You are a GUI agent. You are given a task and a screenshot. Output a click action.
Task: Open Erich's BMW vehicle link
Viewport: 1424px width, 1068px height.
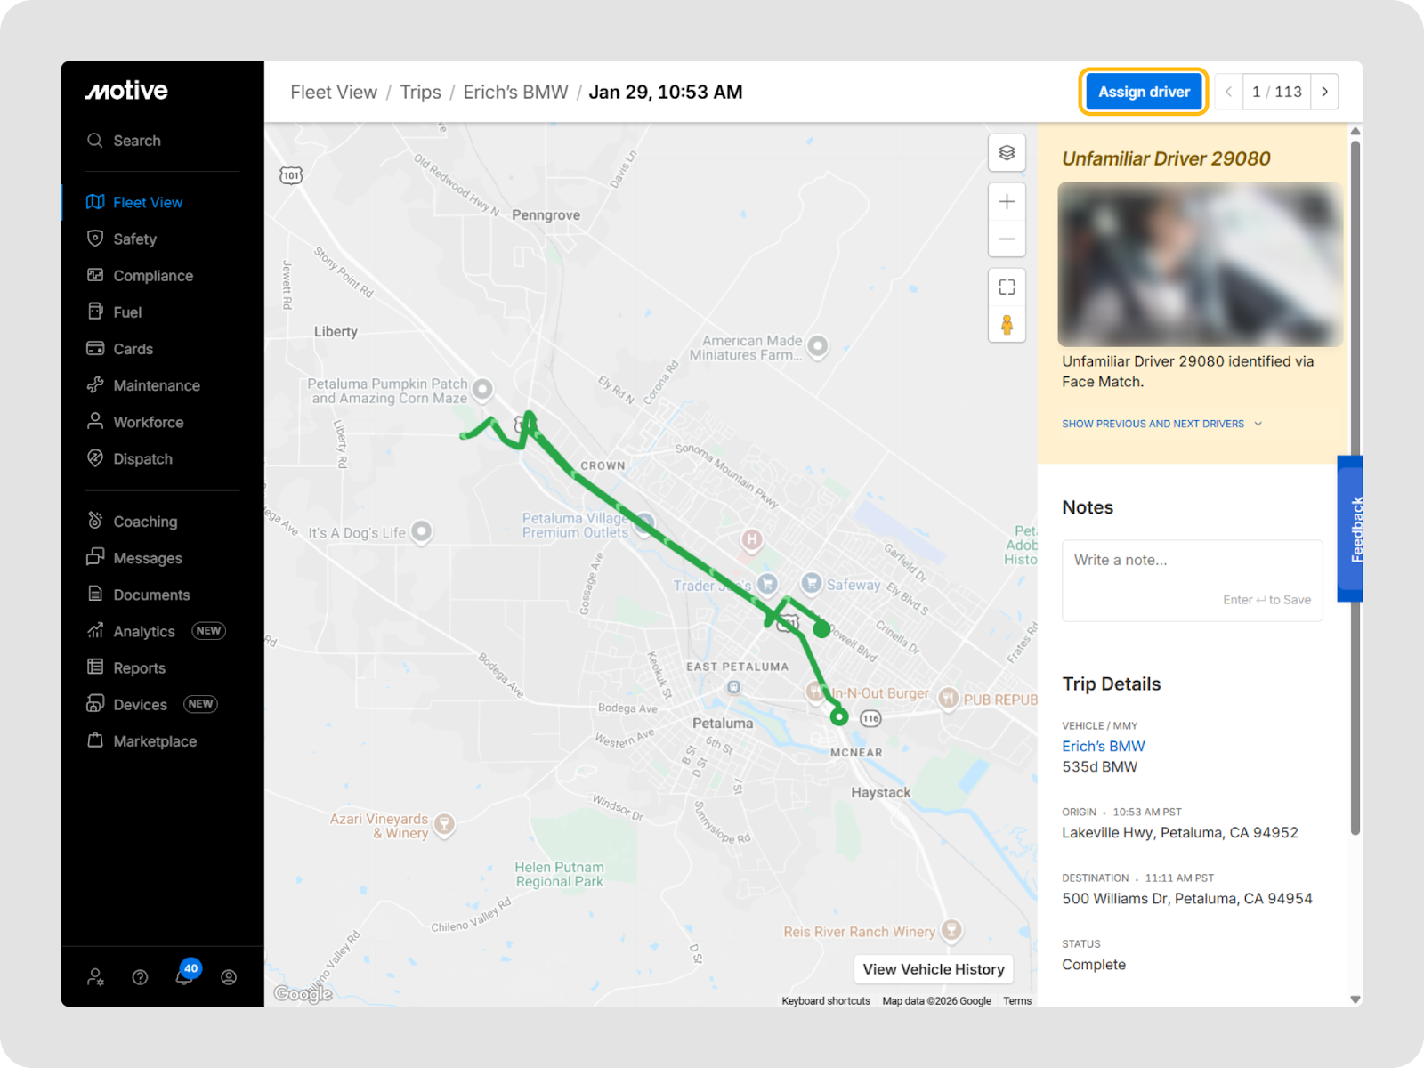1104,746
